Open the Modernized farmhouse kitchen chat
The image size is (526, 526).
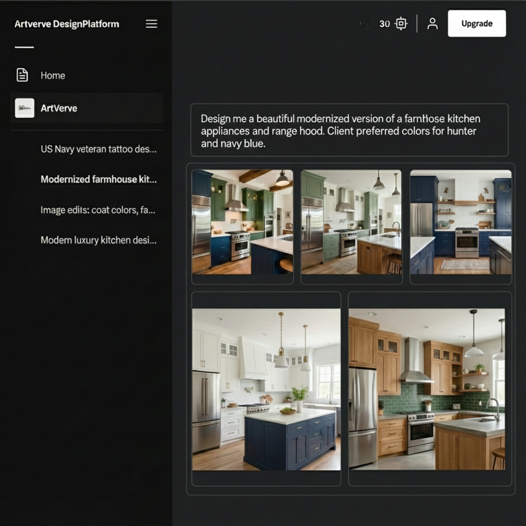99,180
